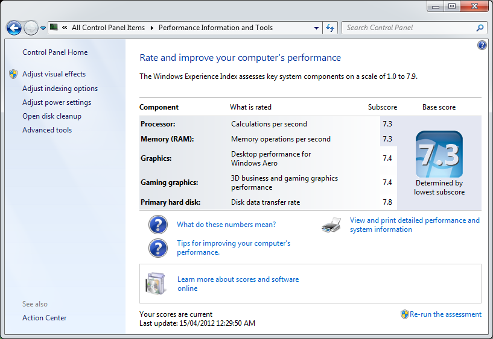Click the Graphics: row label

point(156,158)
